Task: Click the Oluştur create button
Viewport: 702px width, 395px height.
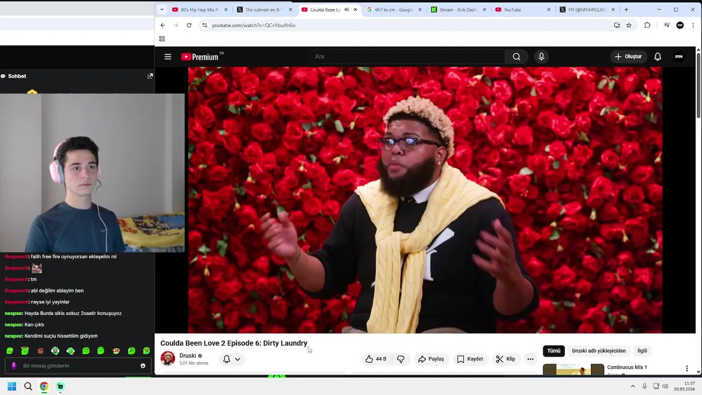Action: point(628,57)
